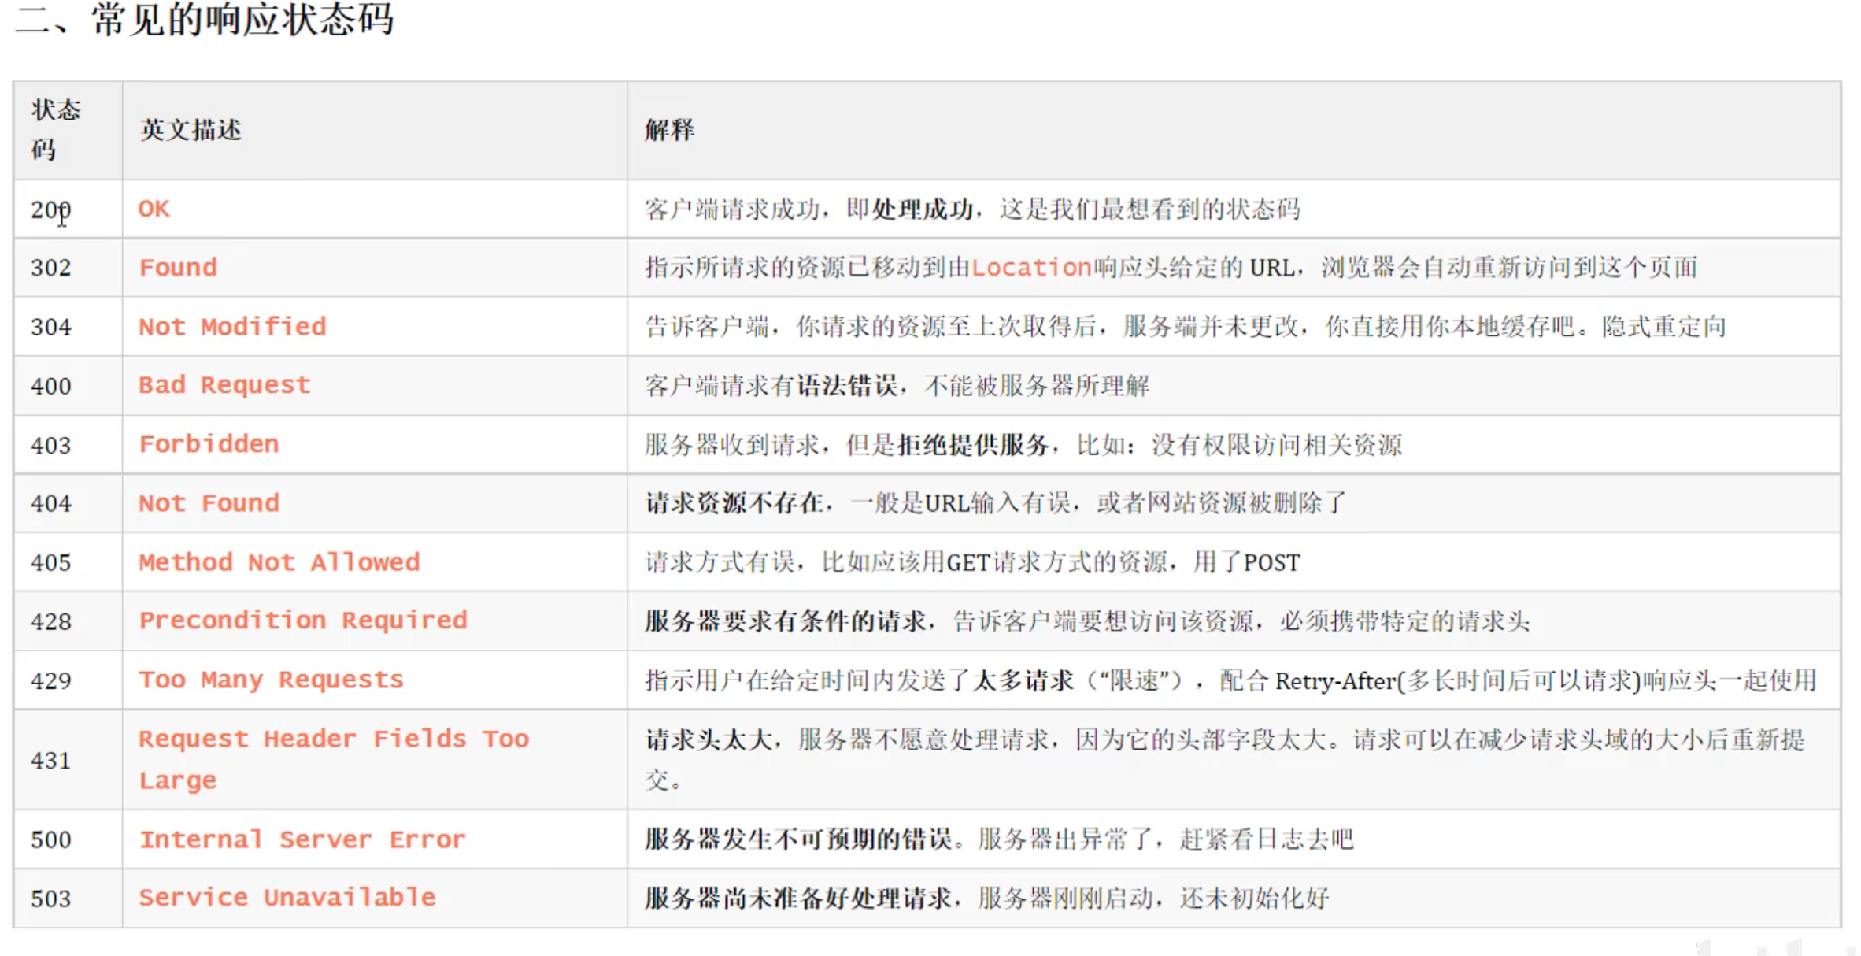Select the Bad Request text
Viewport: 1861px width, 956px height.
[x=224, y=385]
